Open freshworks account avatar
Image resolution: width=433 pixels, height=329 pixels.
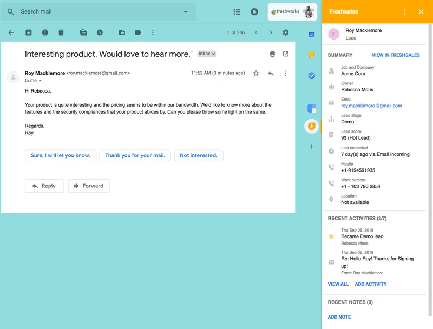click(309, 11)
